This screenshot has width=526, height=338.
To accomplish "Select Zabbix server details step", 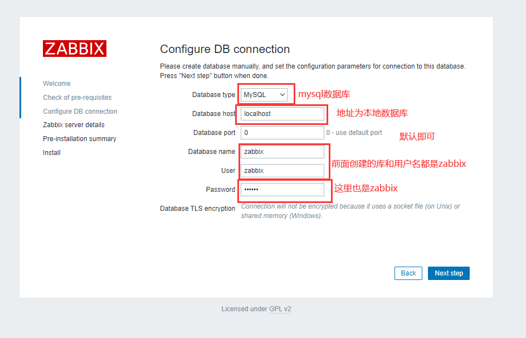I will click(74, 125).
